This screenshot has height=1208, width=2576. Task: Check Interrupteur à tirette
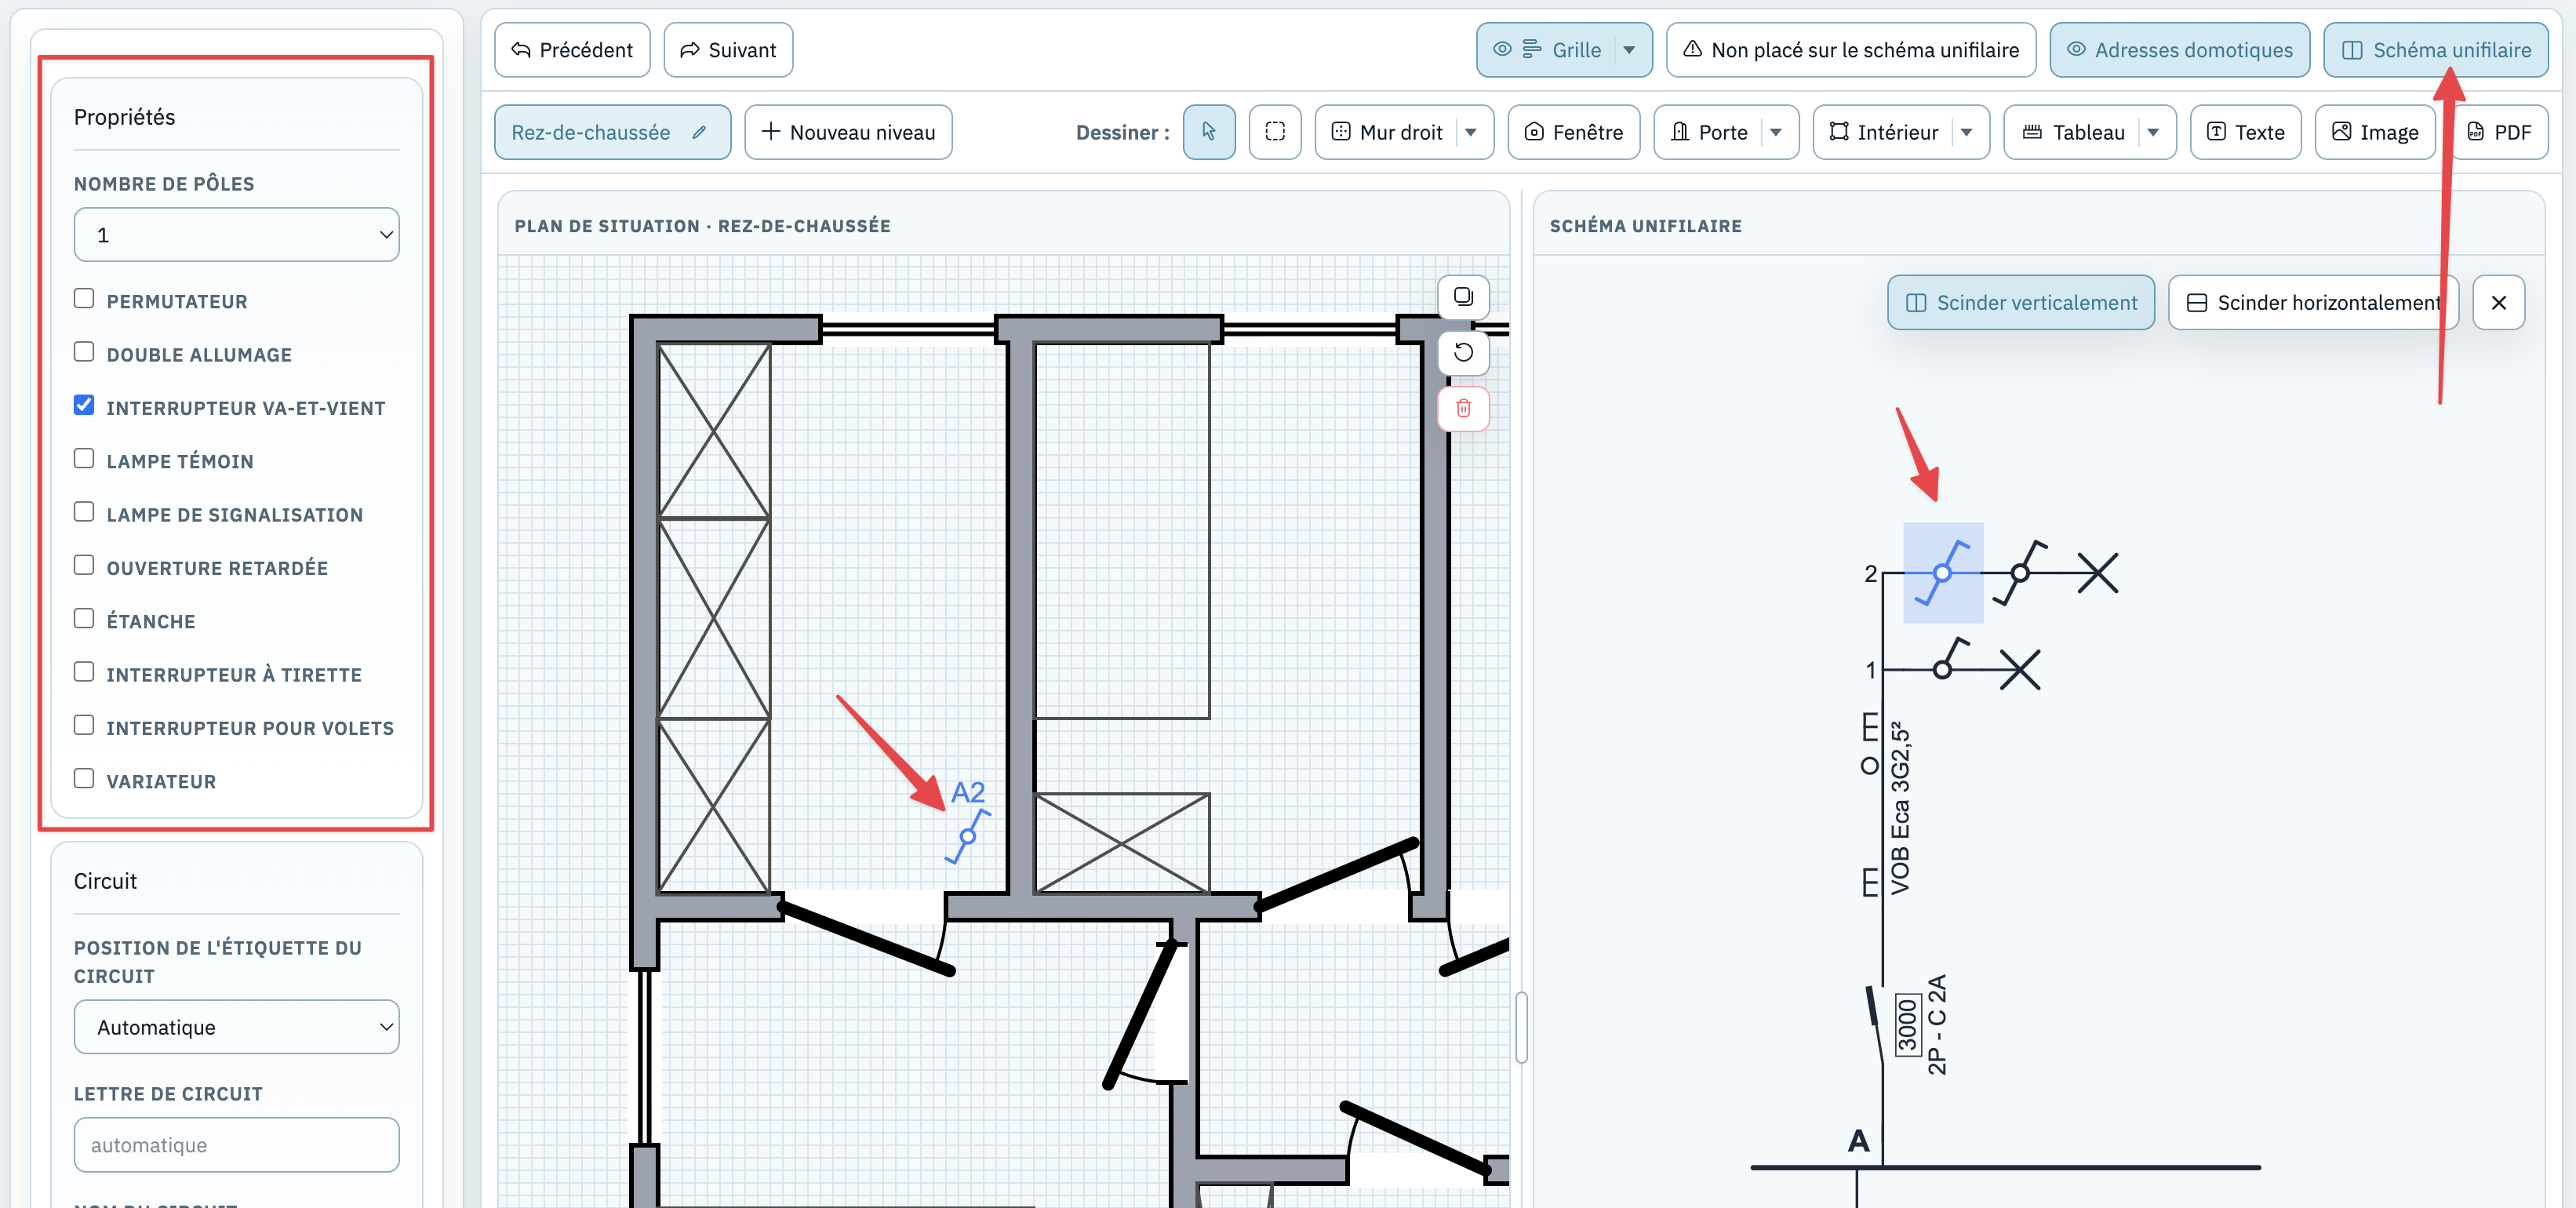coord(84,672)
